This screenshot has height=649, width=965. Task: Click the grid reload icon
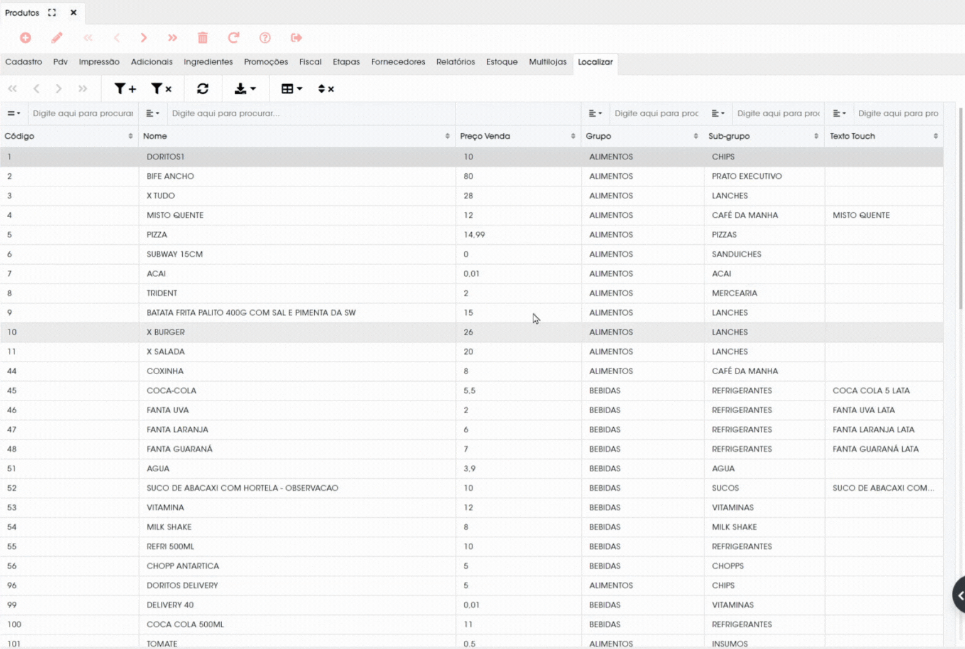click(x=202, y=88)
